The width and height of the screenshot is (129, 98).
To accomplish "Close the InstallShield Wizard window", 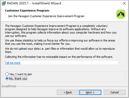I will [x=124, y=3].
